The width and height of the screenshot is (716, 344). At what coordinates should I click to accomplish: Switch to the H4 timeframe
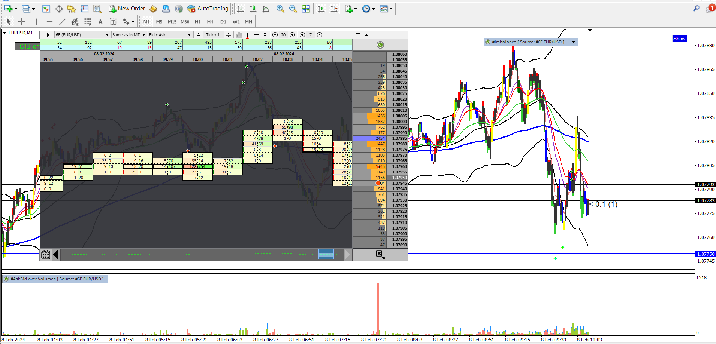pyautogui.click(x=210, y=22)
